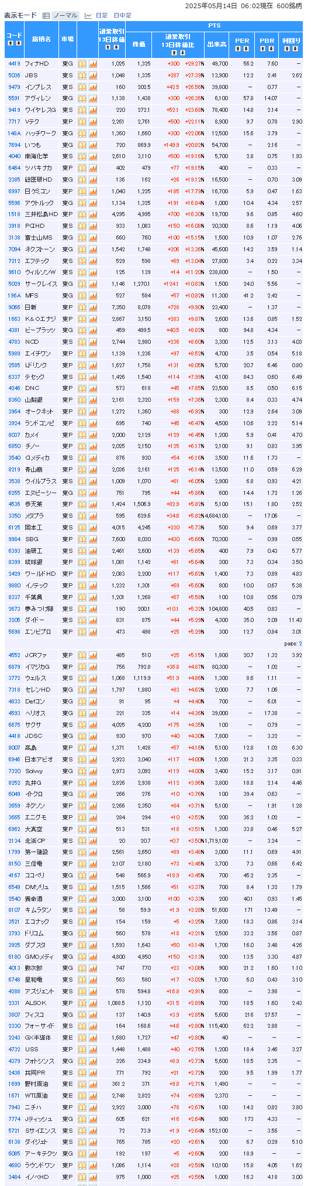This screenshot has height=1186, width=311.
Task: Select the name ワールドHD
Action: [x=40, y=574]
